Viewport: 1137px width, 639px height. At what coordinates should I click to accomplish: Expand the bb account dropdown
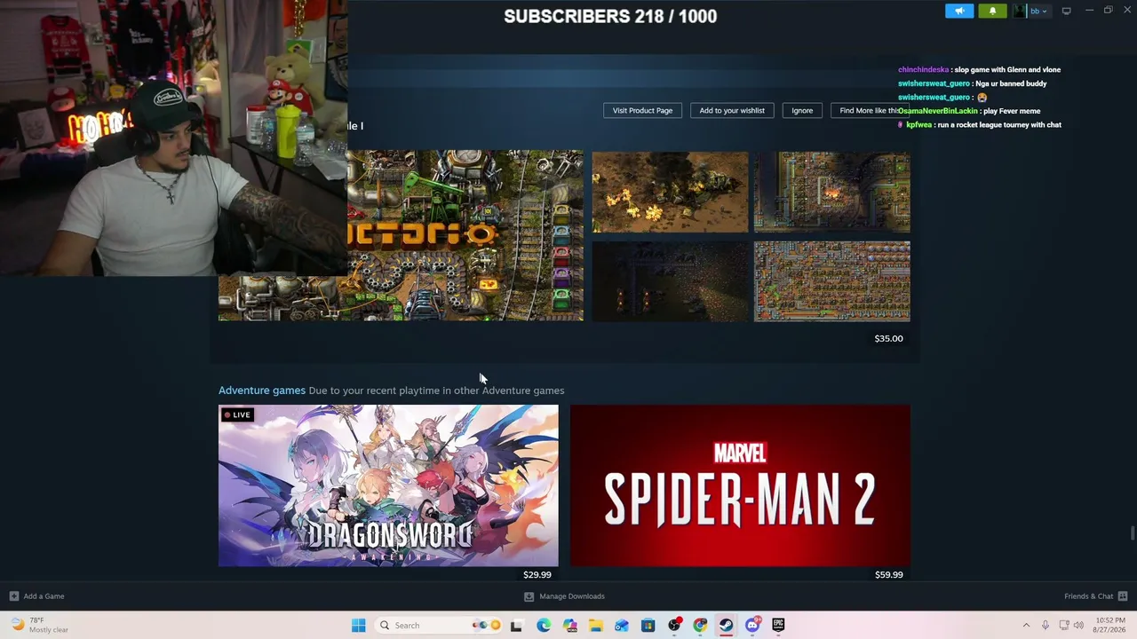[x=1038, y=12]
